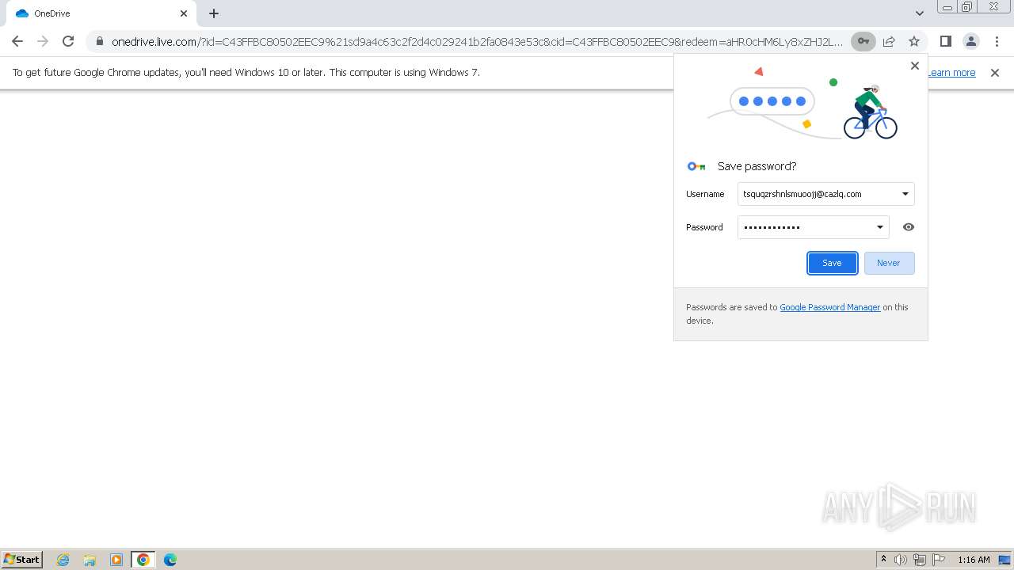This screenshot has height=570, width=1014.
Task: Click the Chrome window maximize/restore button
Action: (x=967, y=7)
